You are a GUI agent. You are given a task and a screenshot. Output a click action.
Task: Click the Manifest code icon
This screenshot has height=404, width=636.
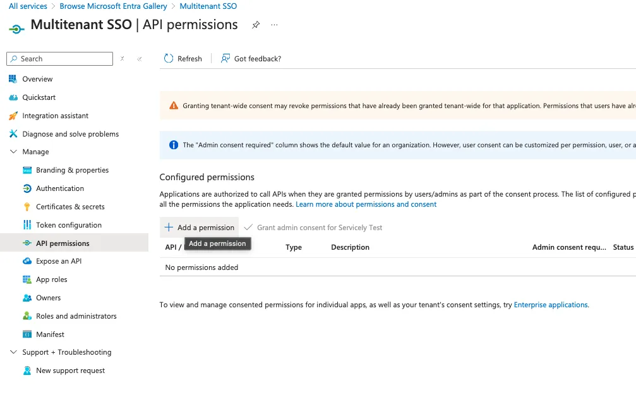click(x=27, y=334)
